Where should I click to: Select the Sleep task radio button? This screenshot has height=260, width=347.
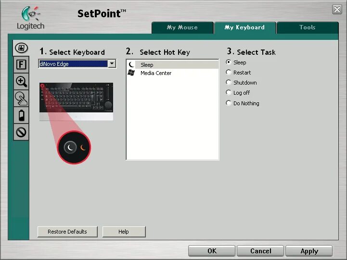(x=229, y=62)
